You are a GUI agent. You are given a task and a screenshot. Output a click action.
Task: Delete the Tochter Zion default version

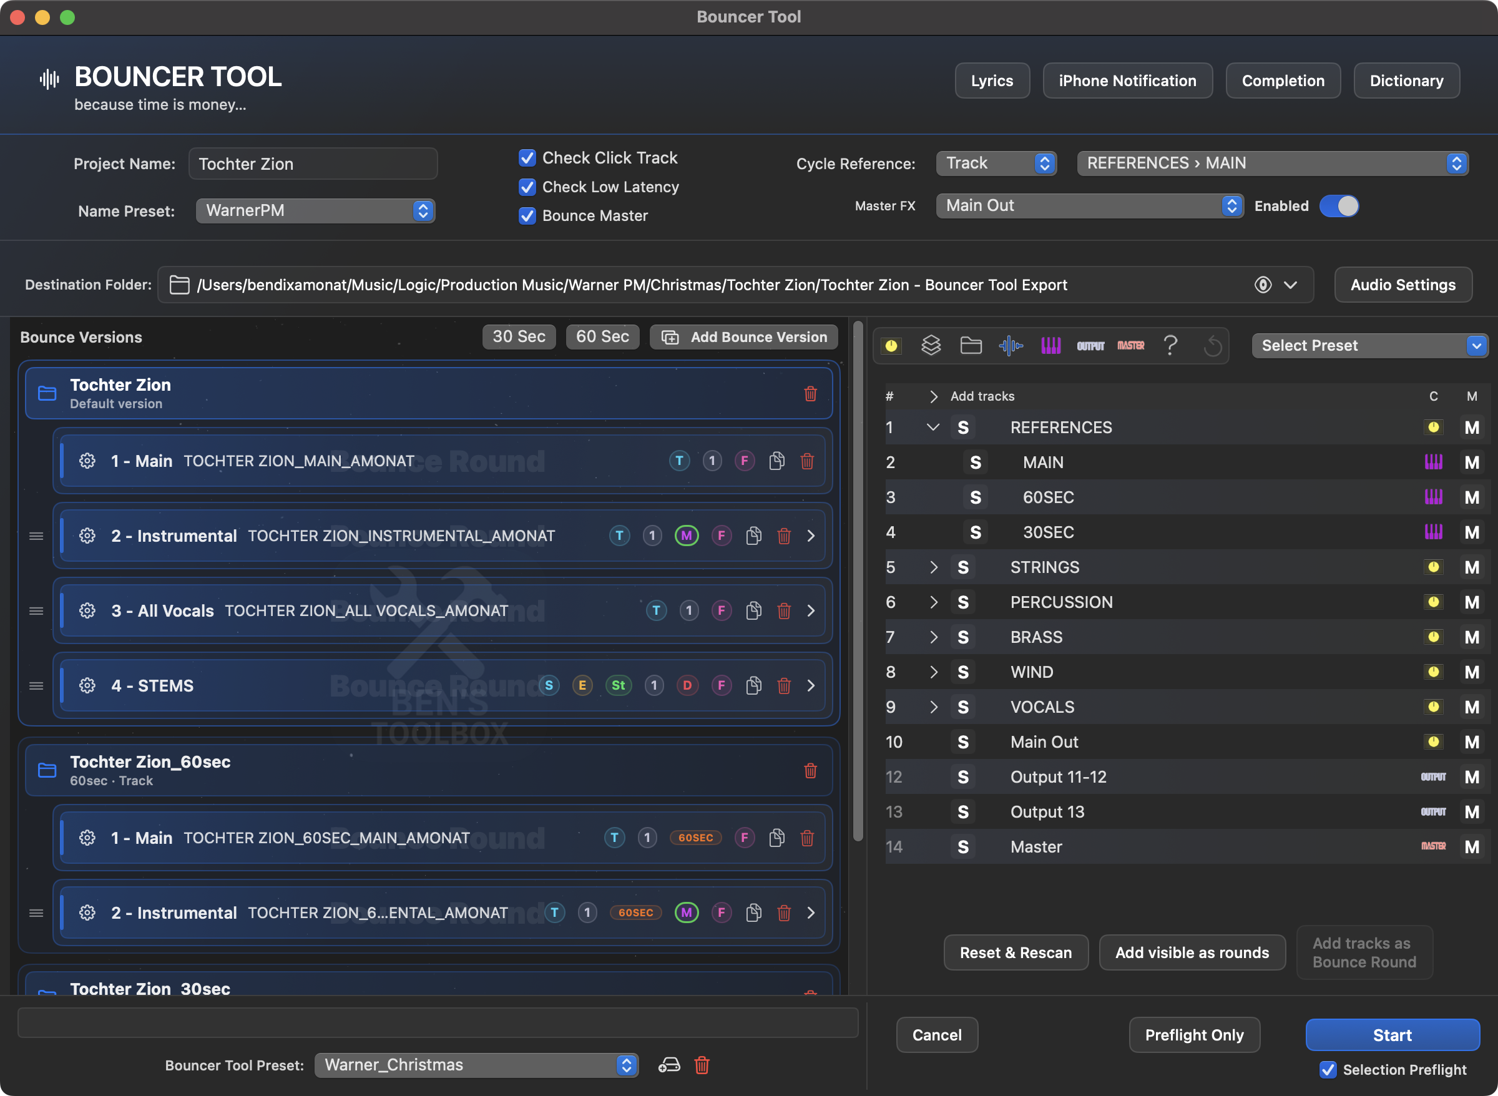(x=810, y=393)
